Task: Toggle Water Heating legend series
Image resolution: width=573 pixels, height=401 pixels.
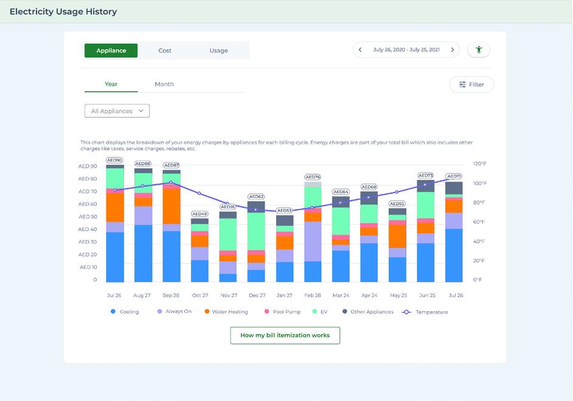Action: 226,312
